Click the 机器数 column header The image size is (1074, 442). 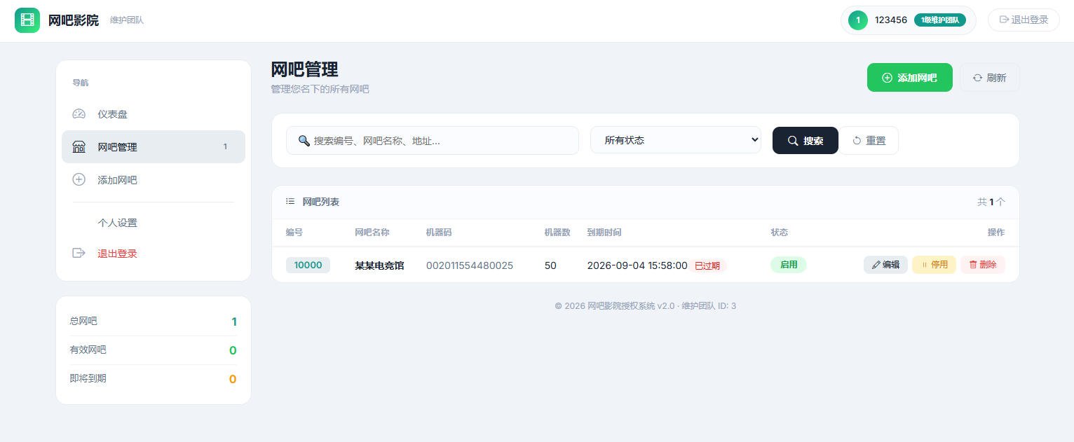click(557, 233)
